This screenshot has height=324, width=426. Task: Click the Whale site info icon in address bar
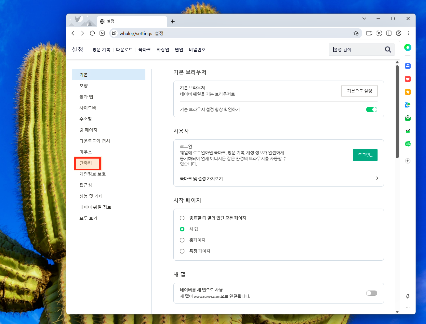coord(114,33)
